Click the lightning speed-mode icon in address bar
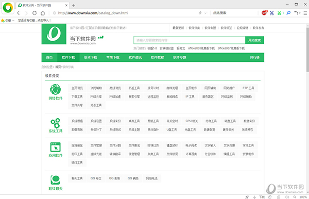 200,13
